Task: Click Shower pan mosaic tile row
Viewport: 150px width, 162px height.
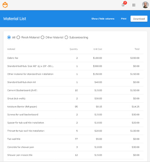Action: pyautogui.click(x=75, y=155)
